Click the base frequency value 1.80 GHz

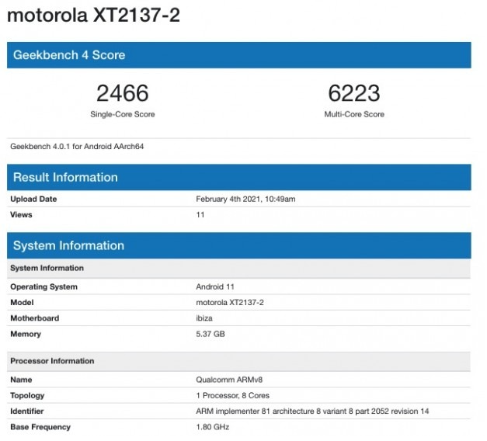212,427
